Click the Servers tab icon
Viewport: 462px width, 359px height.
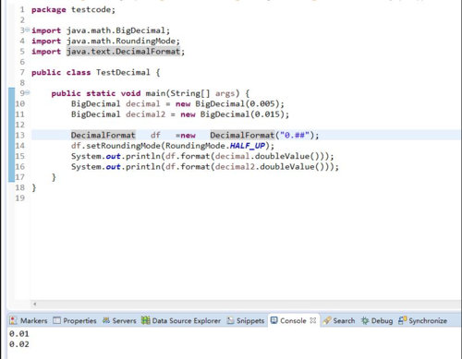pyautogui.click(x=106, y=320)
